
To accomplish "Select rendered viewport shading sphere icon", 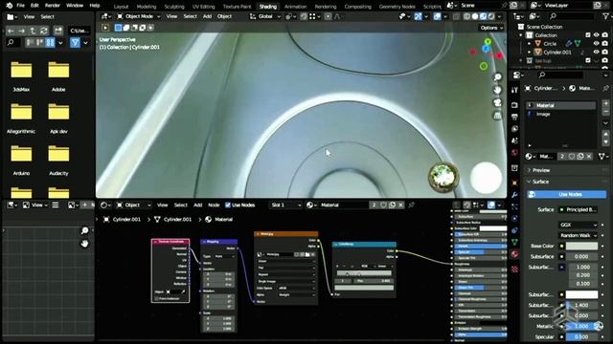I will (491, 16).
